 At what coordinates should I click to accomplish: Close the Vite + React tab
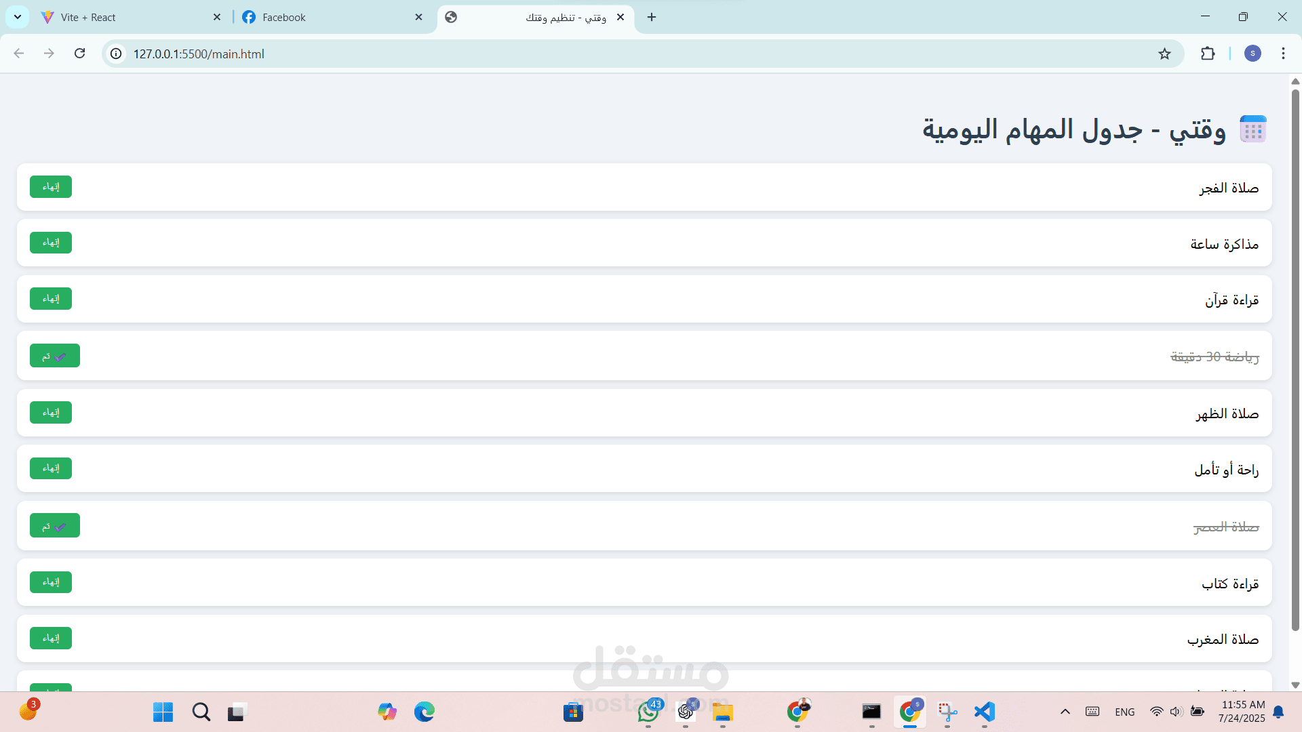(217, 17)
